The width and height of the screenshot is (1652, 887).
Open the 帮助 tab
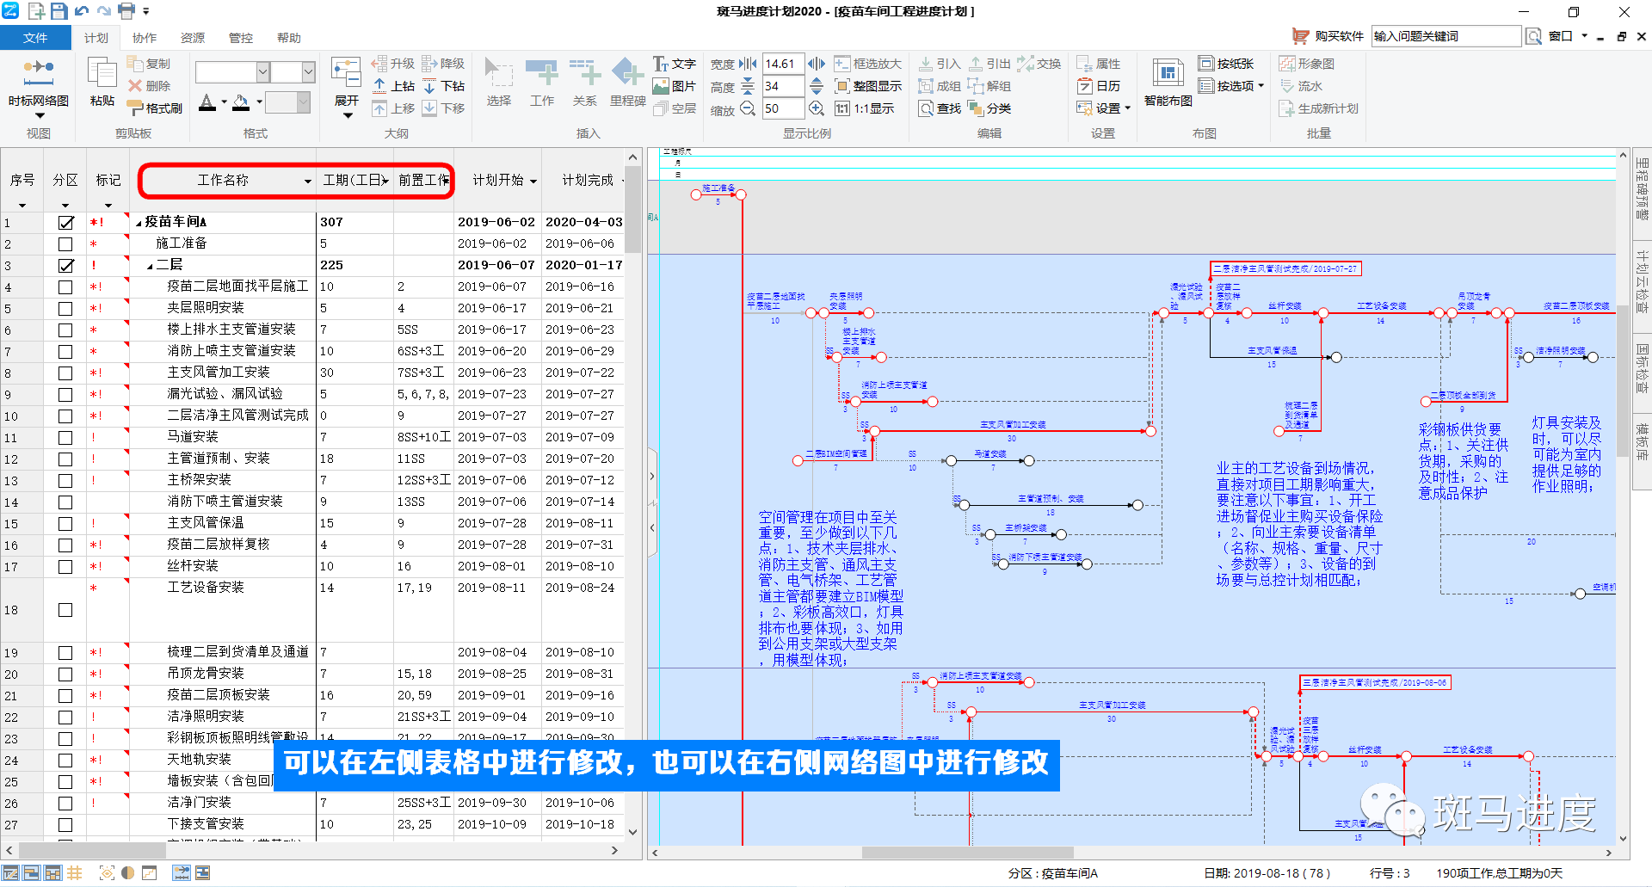[x=289, y=38]
